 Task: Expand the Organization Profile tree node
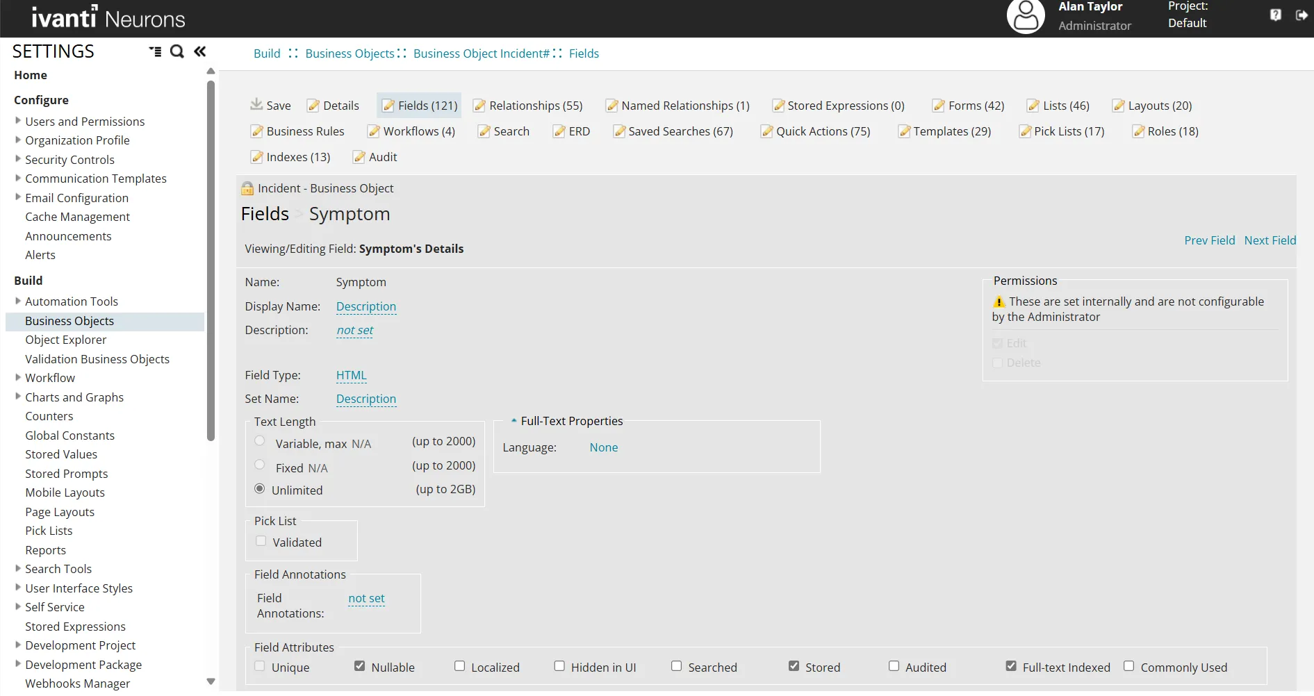pyautogui.click(x=18, y=140)
